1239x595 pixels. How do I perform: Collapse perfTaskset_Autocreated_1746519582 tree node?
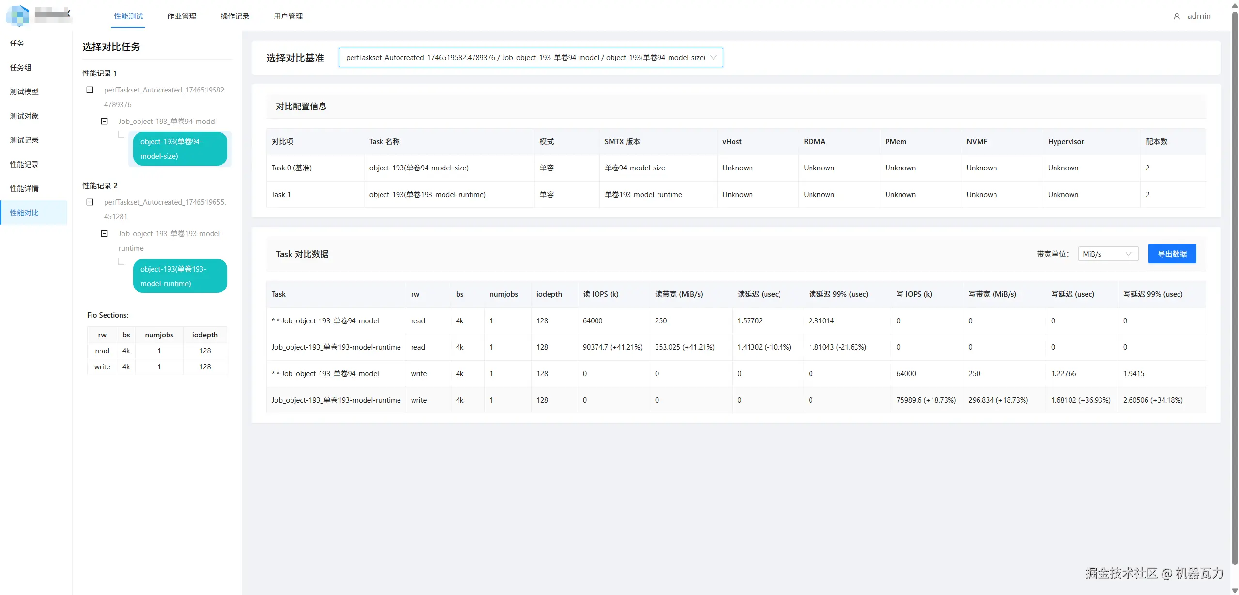(90, 90)
